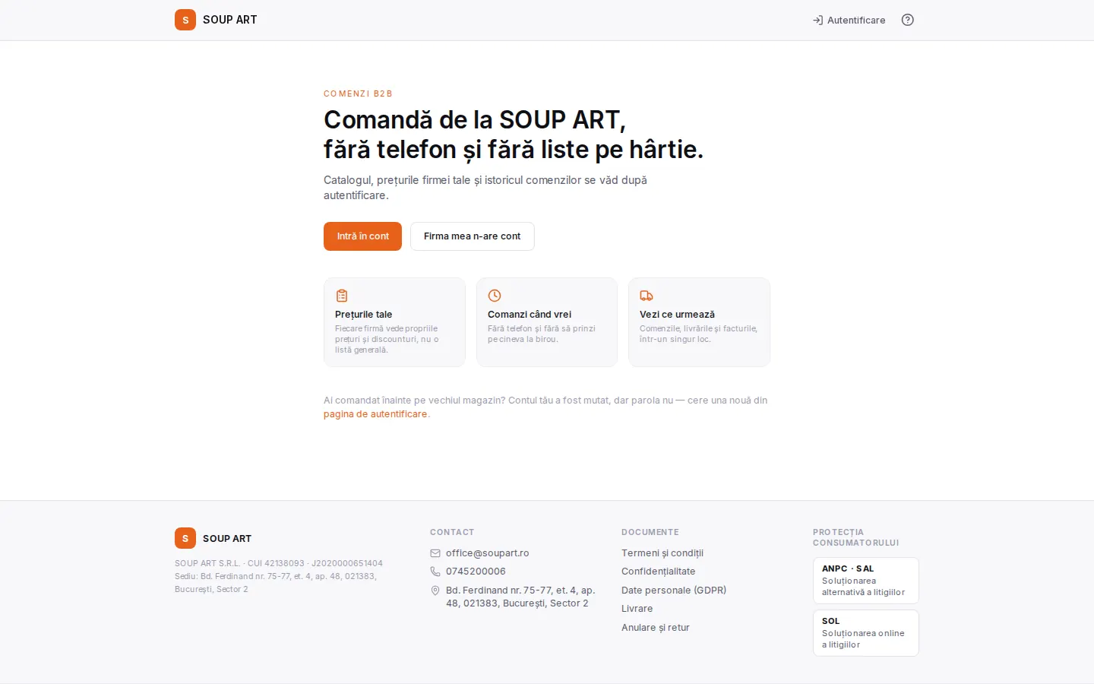The image size is (1094, 684).
Task: Select the Vezi ce urmează card title
Action: [677, 315]
